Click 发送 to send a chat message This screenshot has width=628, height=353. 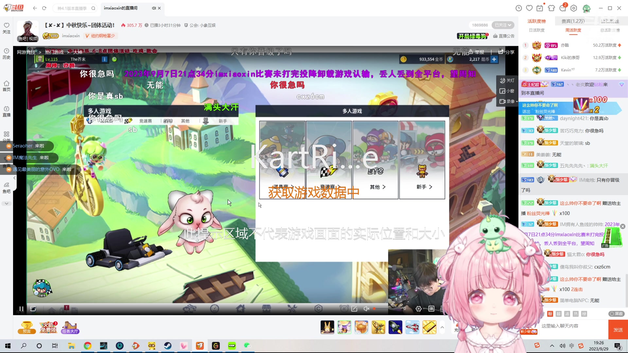pos(618,329)
